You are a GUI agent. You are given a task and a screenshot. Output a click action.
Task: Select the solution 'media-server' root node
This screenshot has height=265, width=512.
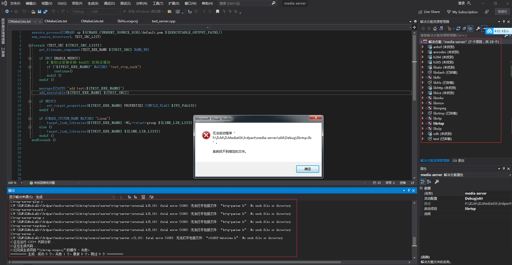tap(463, 42)
